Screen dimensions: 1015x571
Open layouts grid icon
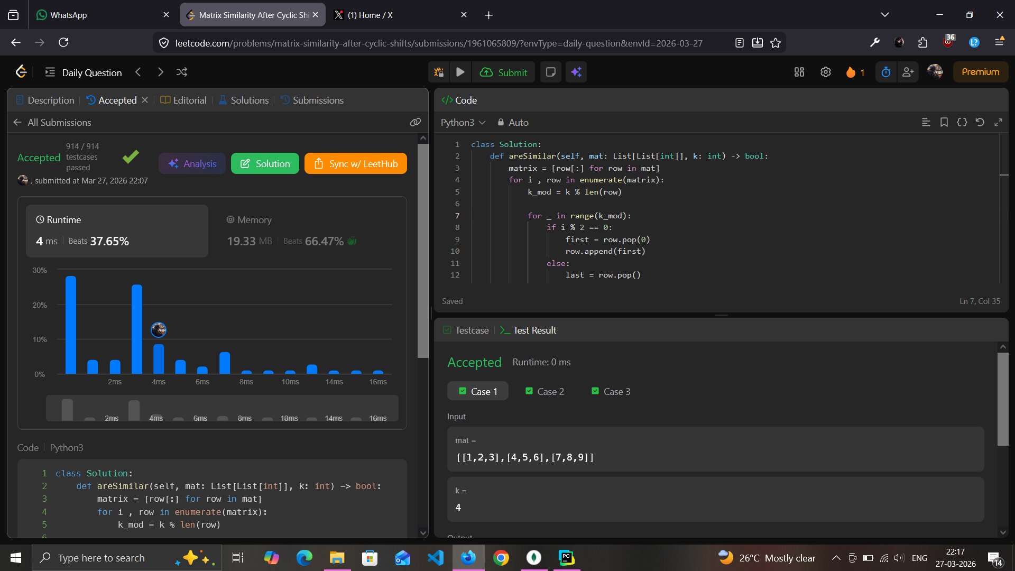point(799,72)
